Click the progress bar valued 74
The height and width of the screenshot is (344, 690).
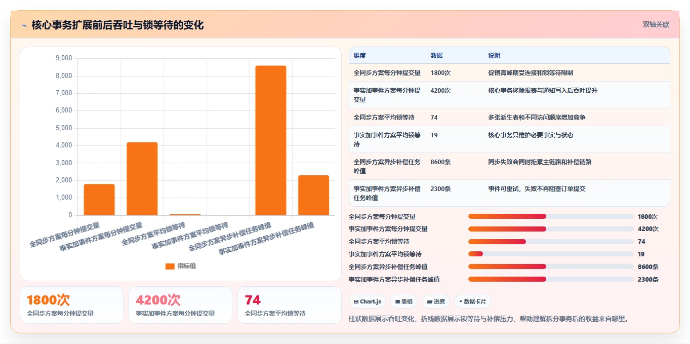(x=551, y=242)
